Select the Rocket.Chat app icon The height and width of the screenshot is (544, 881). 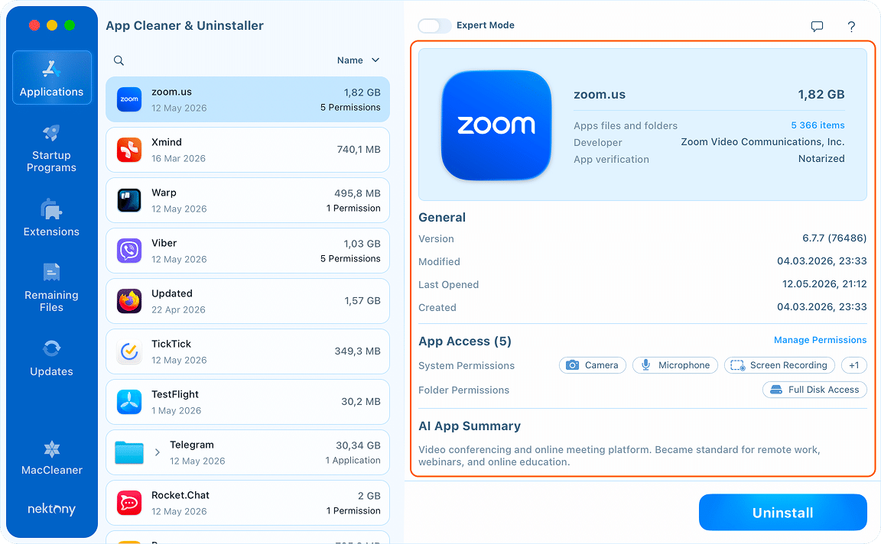tap(129, 503)
